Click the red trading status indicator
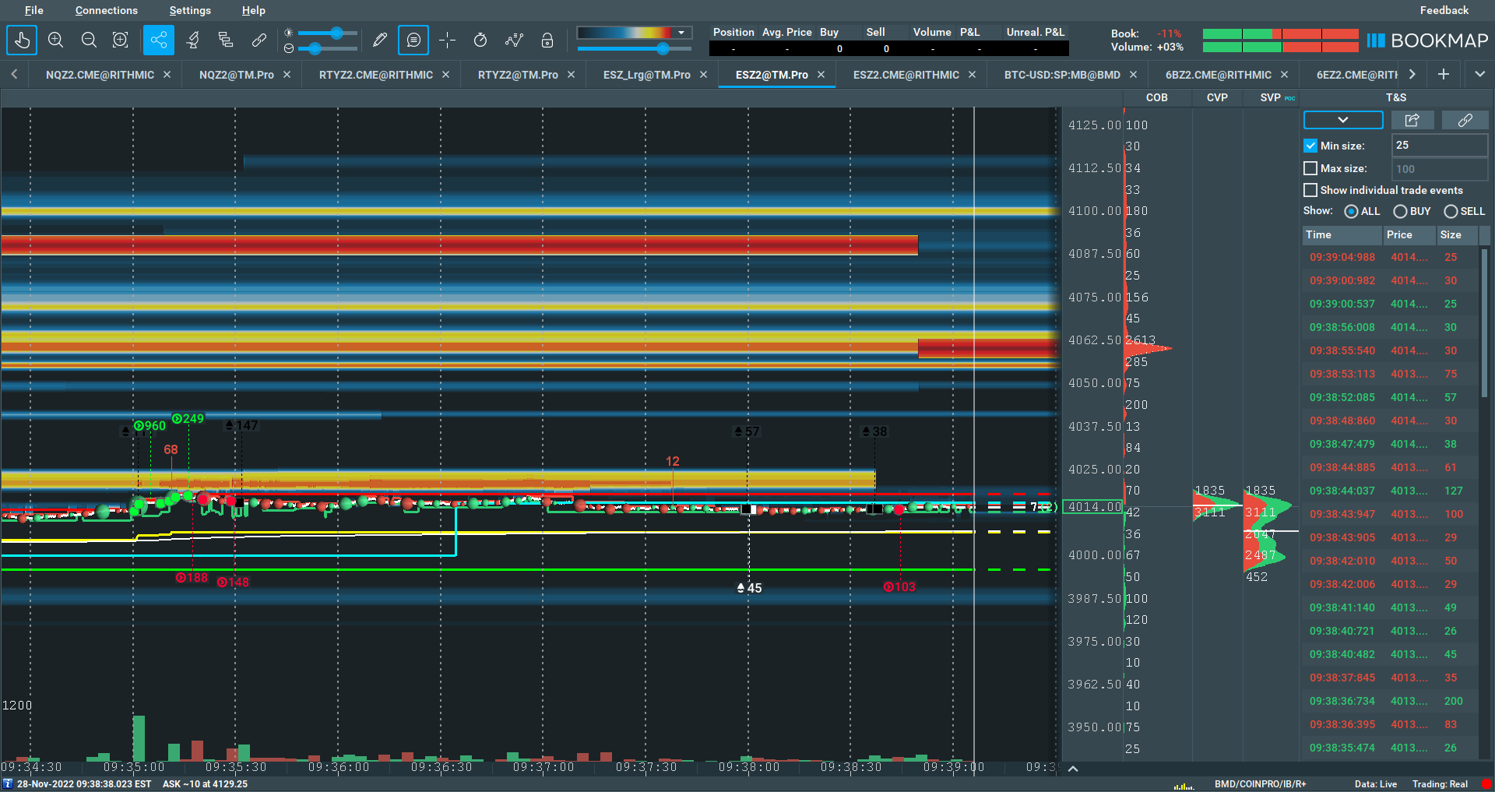Viewport: 1495px width, 792px height. (x=1486, y=784)
